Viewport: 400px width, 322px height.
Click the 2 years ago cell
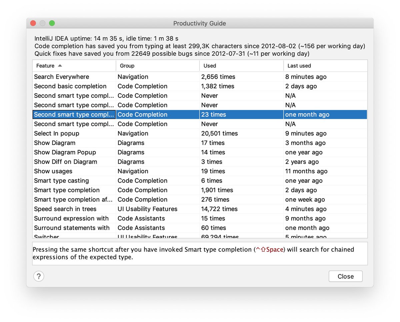(x=325, y=162)
